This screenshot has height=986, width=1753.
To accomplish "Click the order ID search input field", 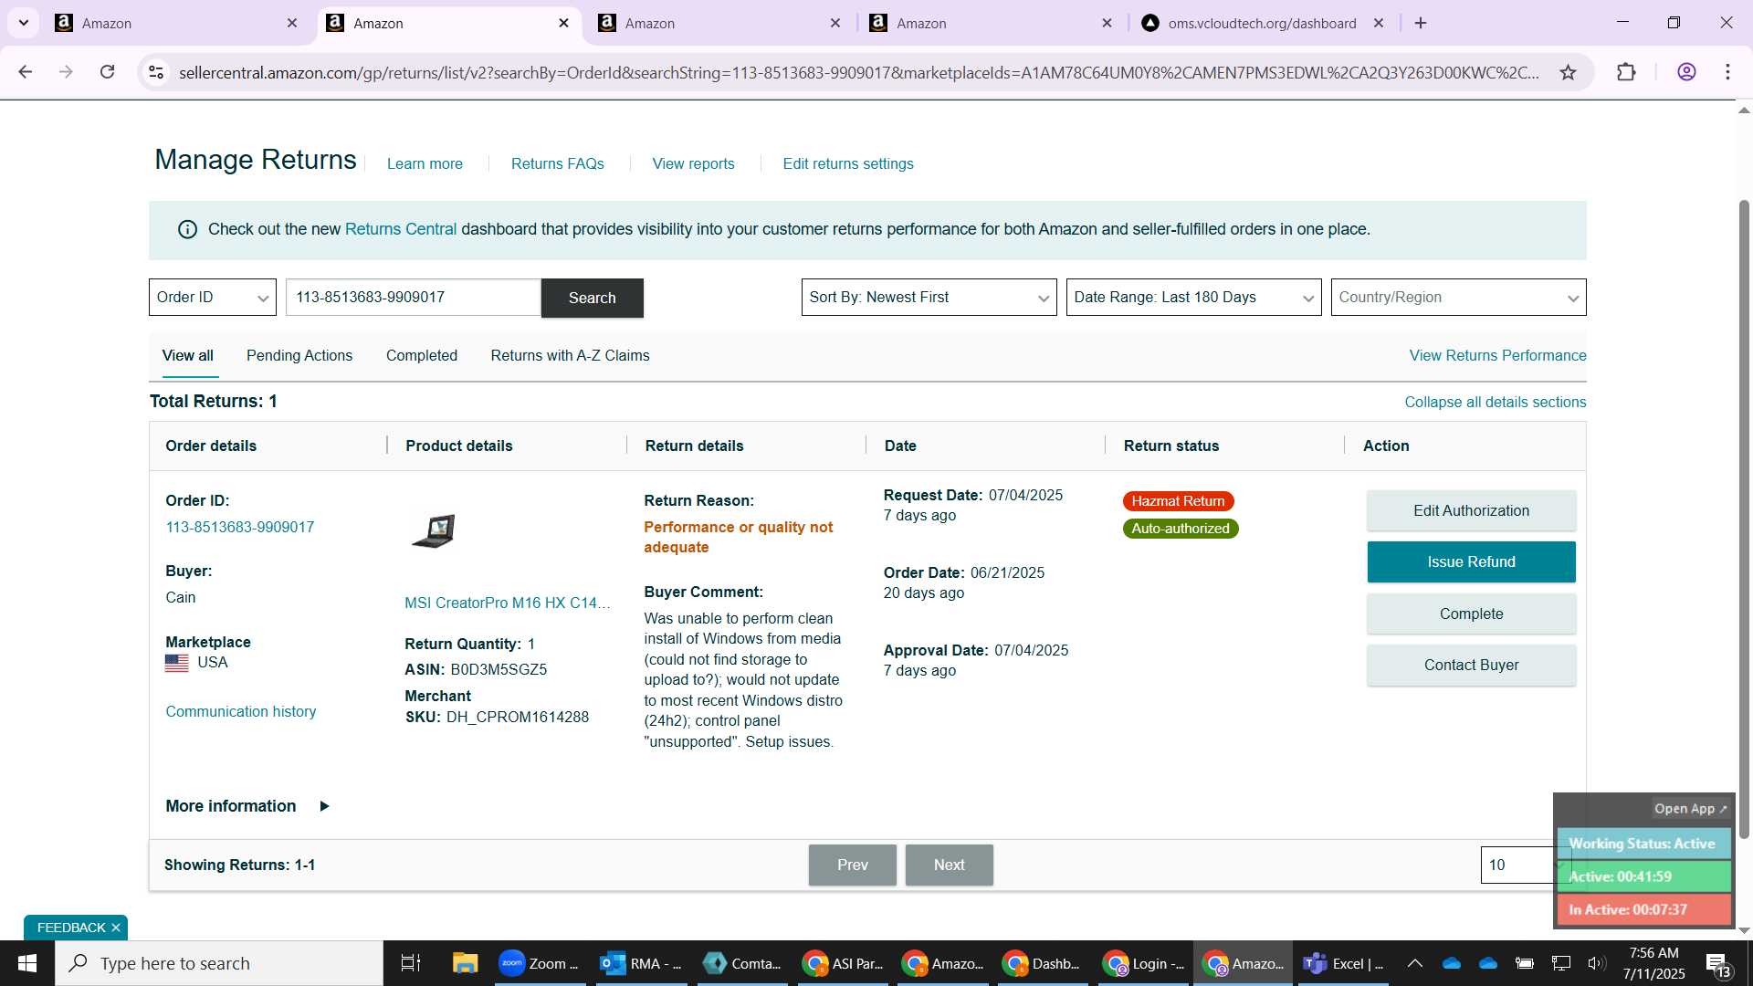I will (x=414, y=298).
